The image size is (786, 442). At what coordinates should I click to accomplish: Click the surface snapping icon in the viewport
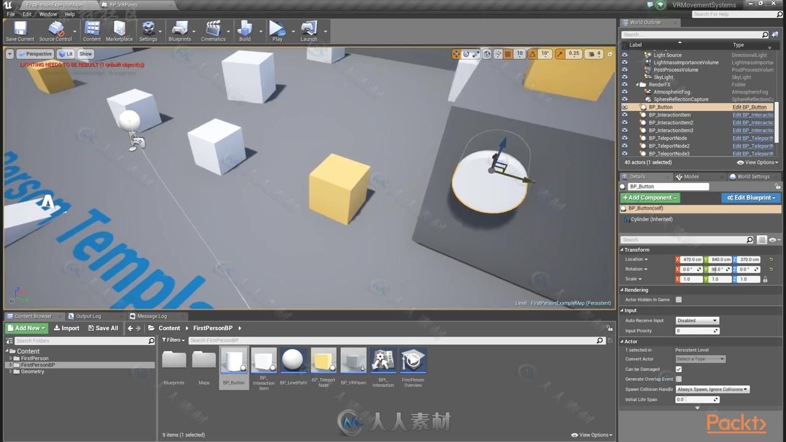[x=498, y=54]
